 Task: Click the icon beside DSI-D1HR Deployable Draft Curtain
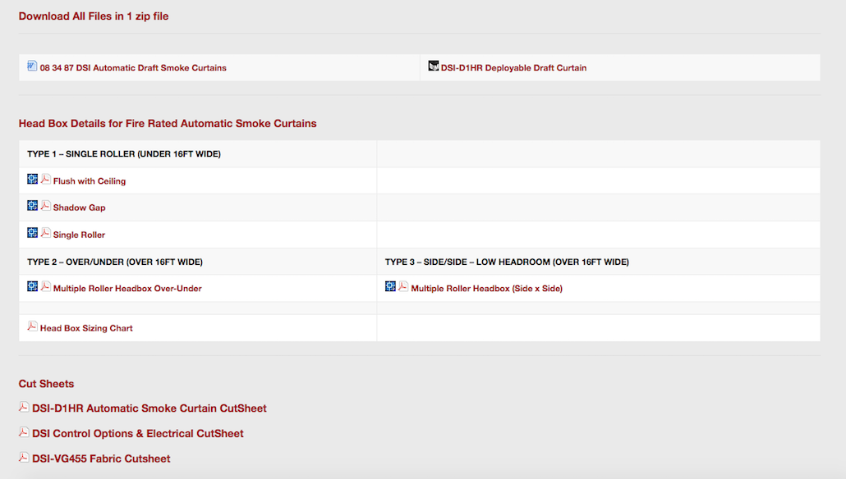click(434, 66)
